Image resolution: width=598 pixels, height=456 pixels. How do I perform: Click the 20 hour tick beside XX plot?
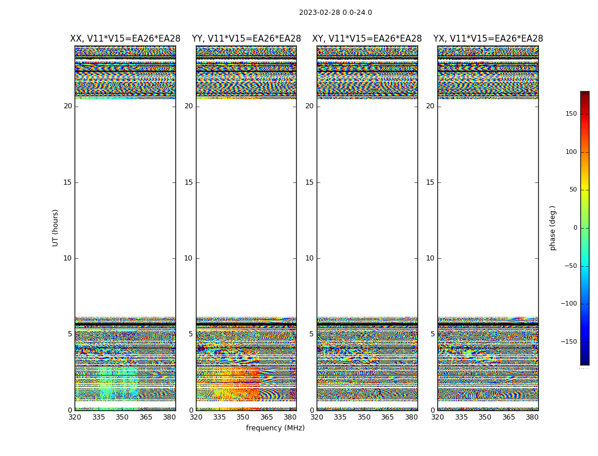click(x=68, y=106)
